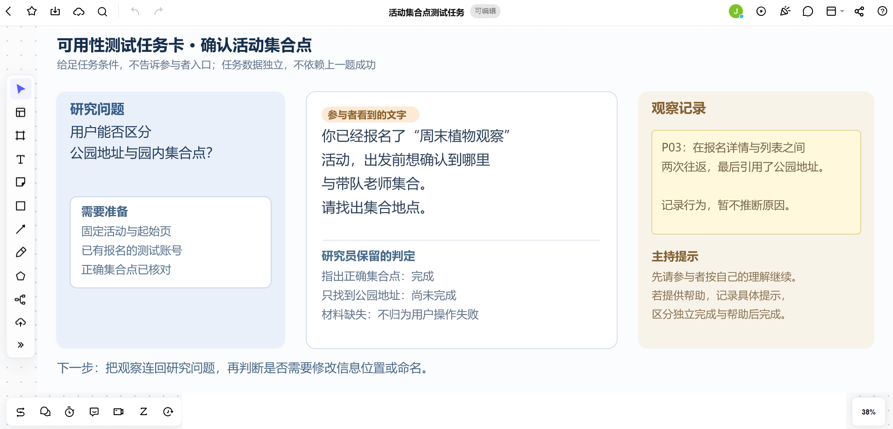Viewport: 893px width, 429px height.
Task: Select the pen drawing tool
Action: 21,252
